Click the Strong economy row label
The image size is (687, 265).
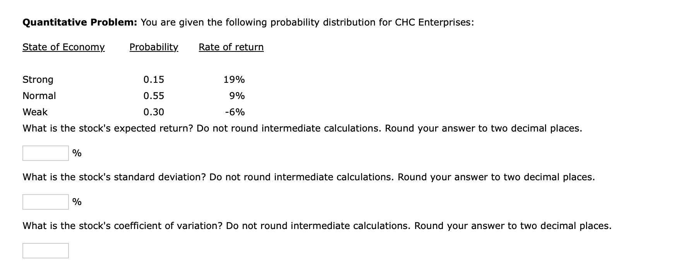[x=38, y=80]
